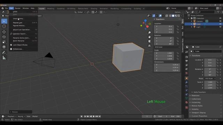This screenshot has width=223, height=125.
Task: Switch to the Shading workspace tab
Action: pos(94,9)
